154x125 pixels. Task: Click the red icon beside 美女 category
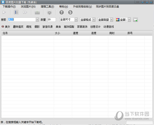click(3, 26)
